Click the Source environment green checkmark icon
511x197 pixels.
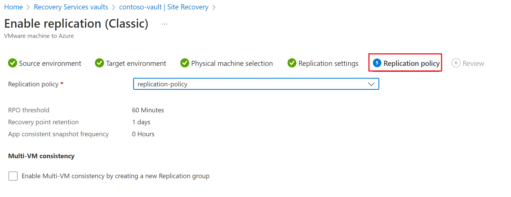point(13,63)
